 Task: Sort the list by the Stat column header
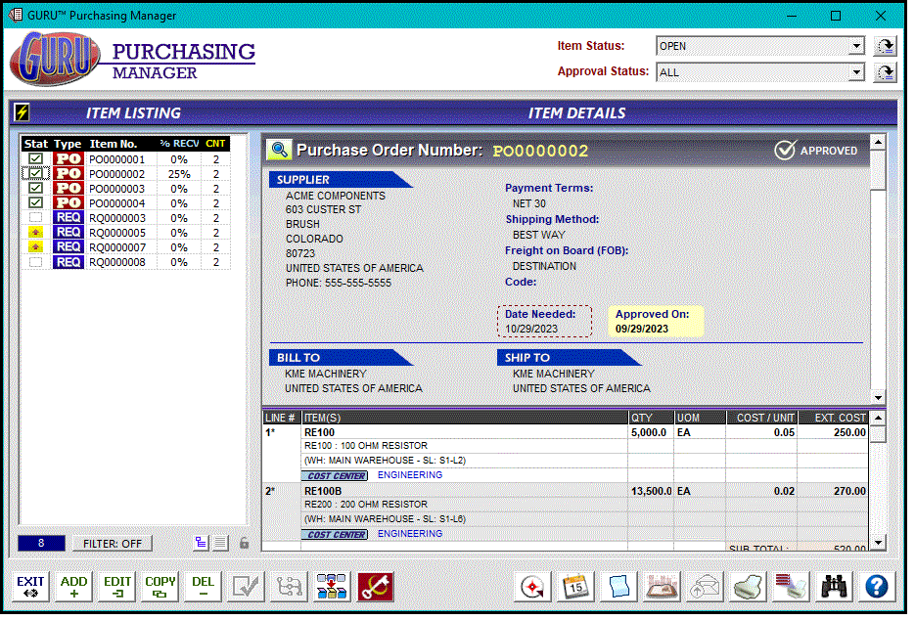tap(35, 144)
